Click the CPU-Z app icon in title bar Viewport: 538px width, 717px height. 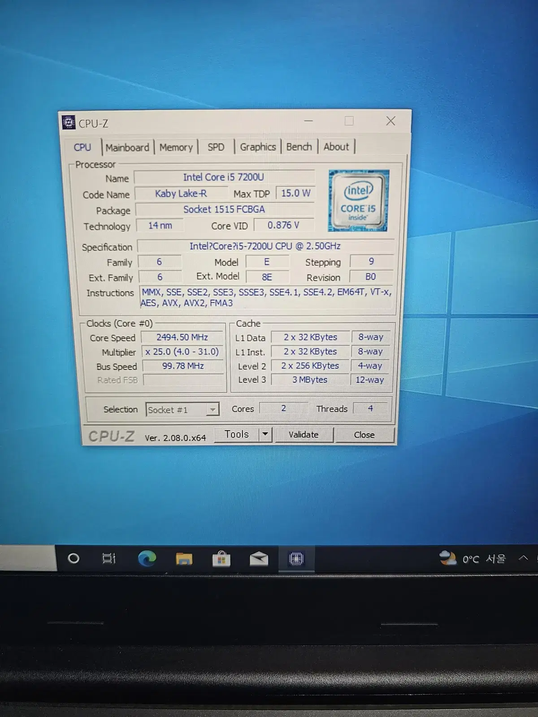(x=69, y=122)
